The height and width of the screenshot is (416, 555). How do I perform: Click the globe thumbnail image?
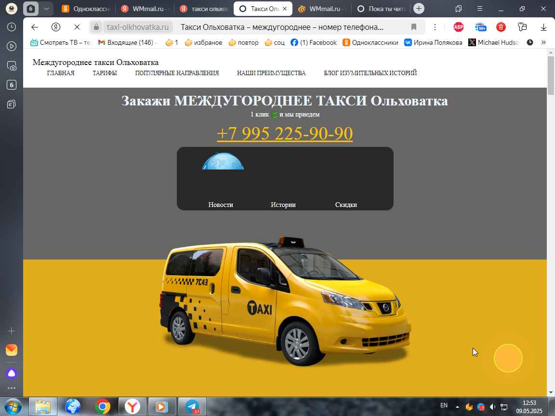223,161
